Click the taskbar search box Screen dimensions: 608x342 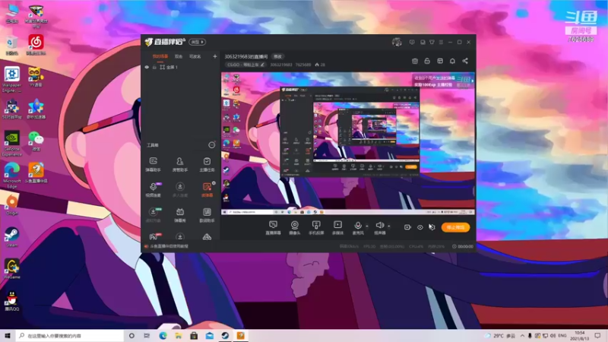tap(70, 335)
